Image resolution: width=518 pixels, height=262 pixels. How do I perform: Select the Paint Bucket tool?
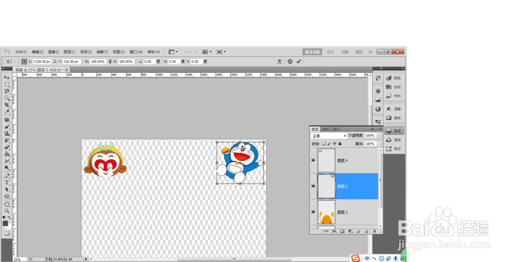(7, 154)
